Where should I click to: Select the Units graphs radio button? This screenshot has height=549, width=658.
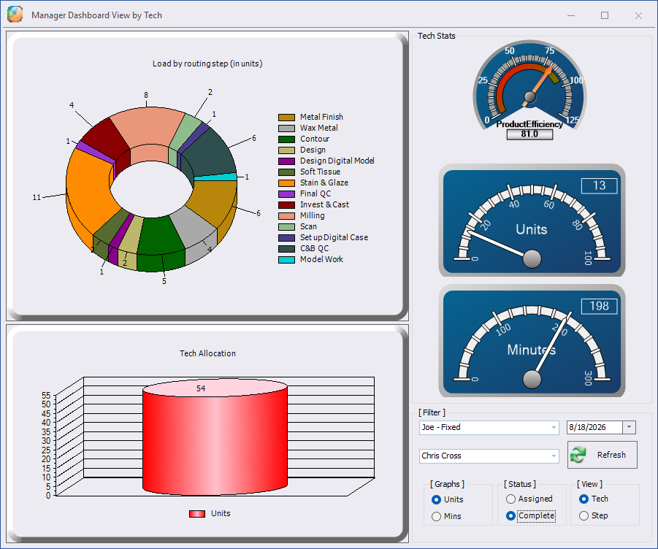tap(437, 499)
